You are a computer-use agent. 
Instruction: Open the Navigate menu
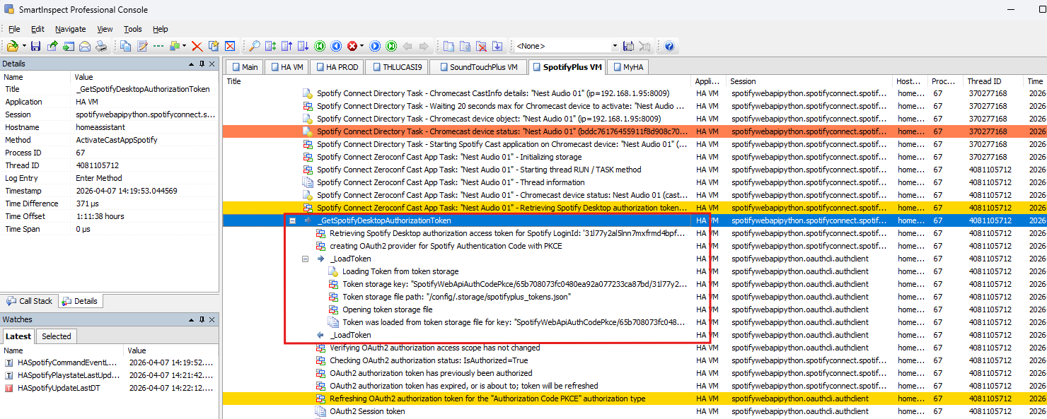point(70,29)
